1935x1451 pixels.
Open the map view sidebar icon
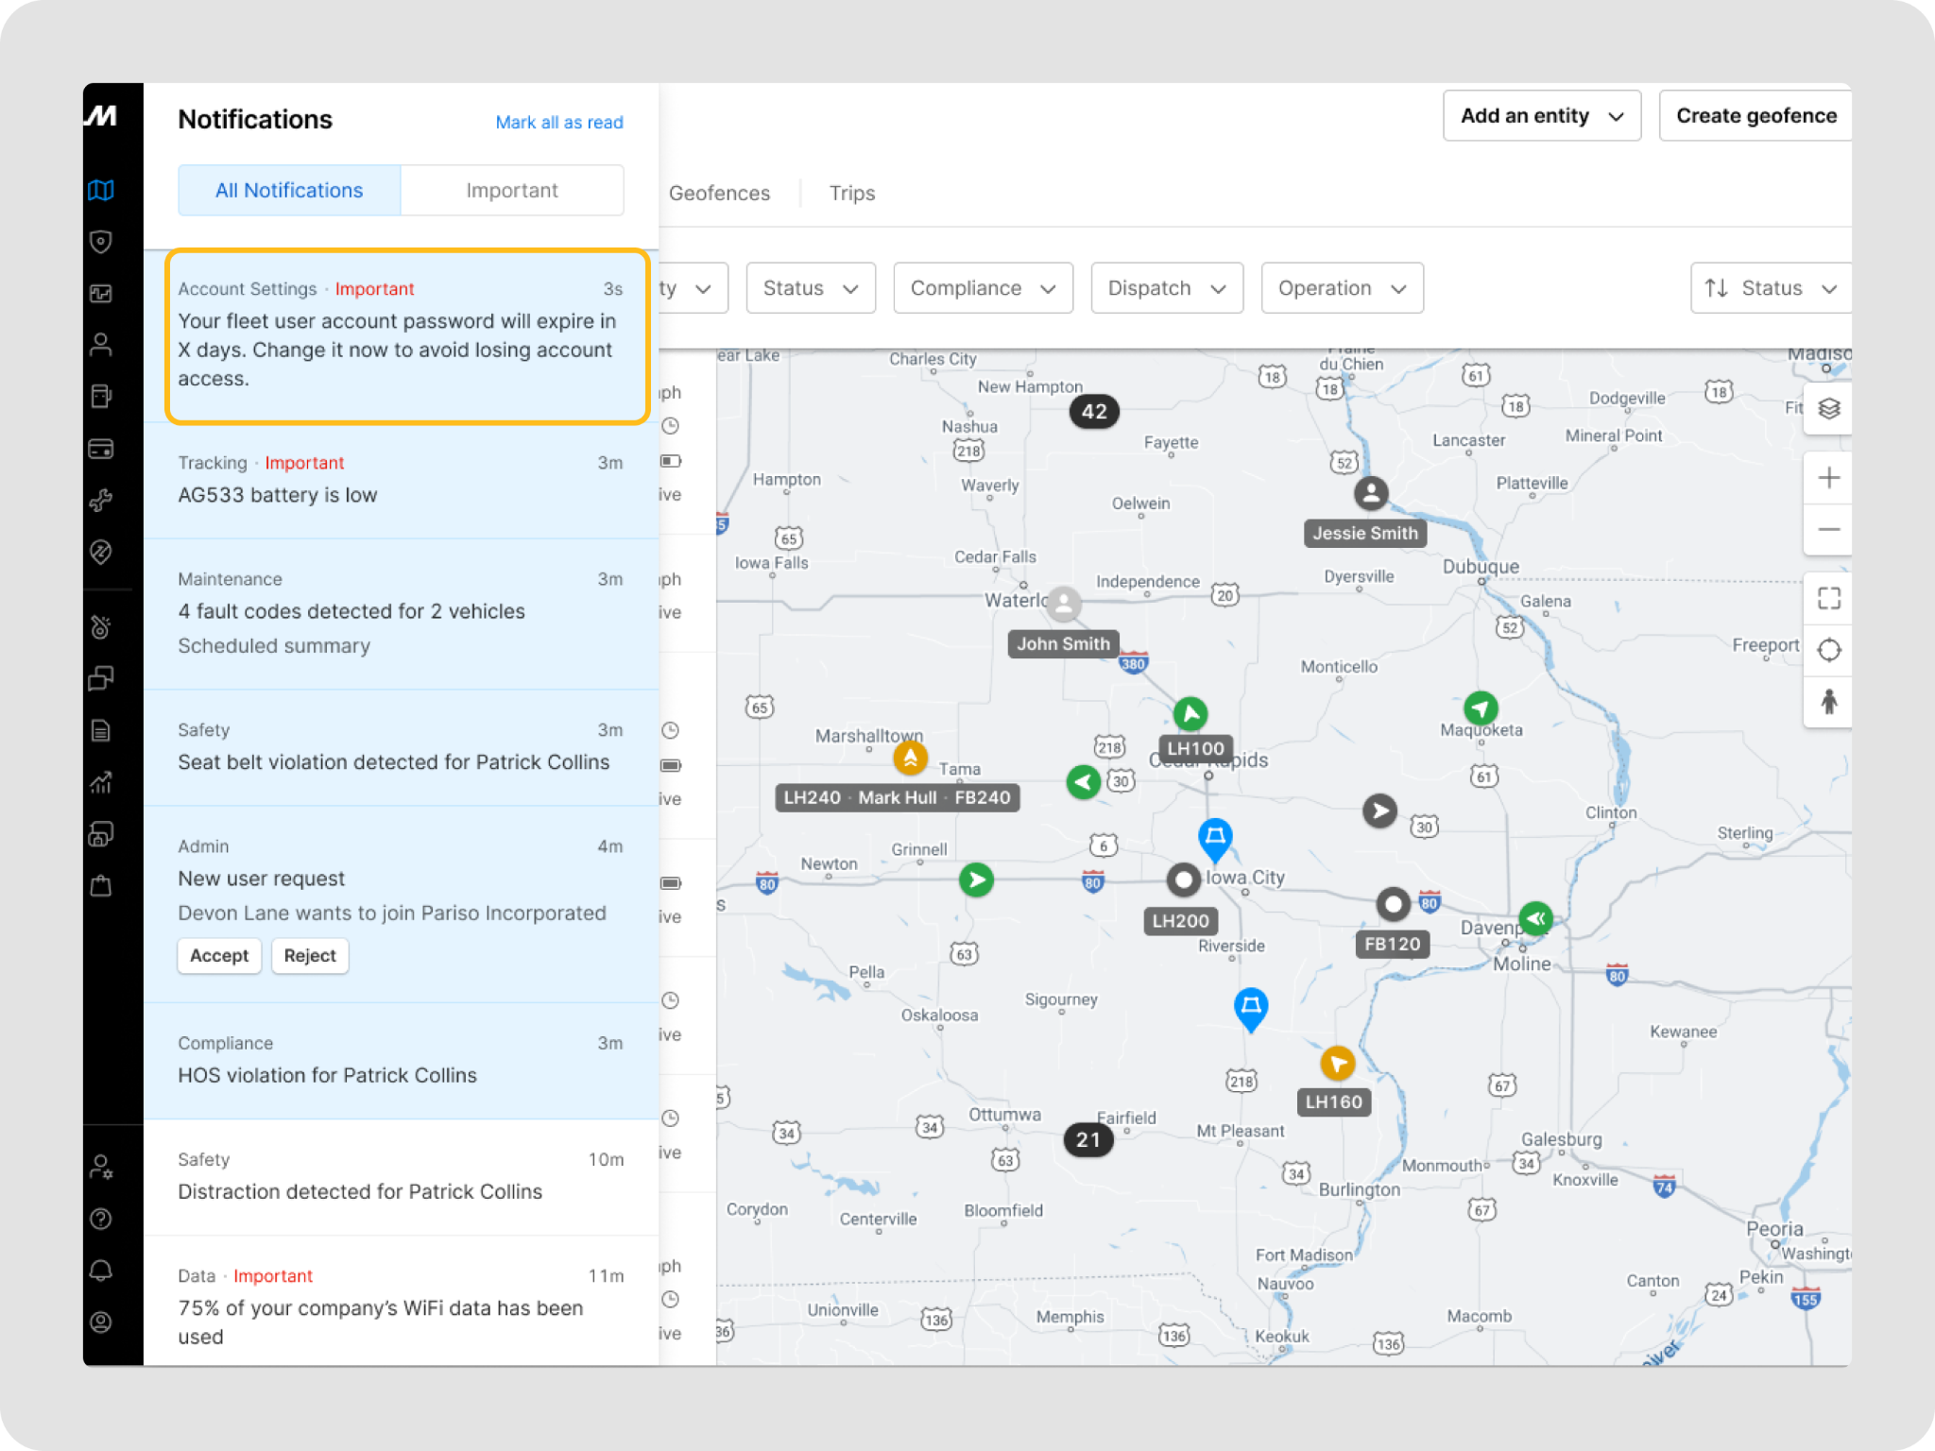[x=101, y=190]
